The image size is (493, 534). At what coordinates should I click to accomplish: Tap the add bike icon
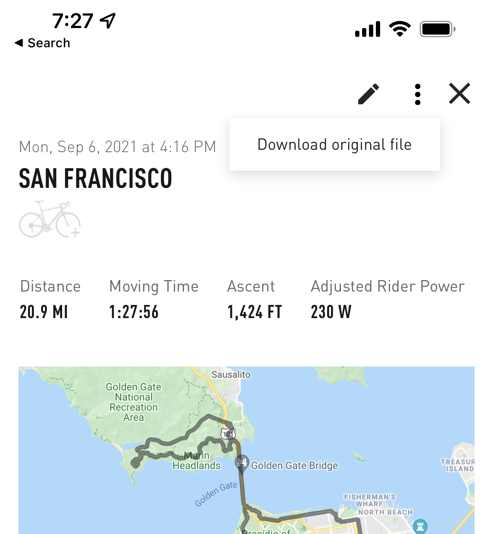[50, 219]
